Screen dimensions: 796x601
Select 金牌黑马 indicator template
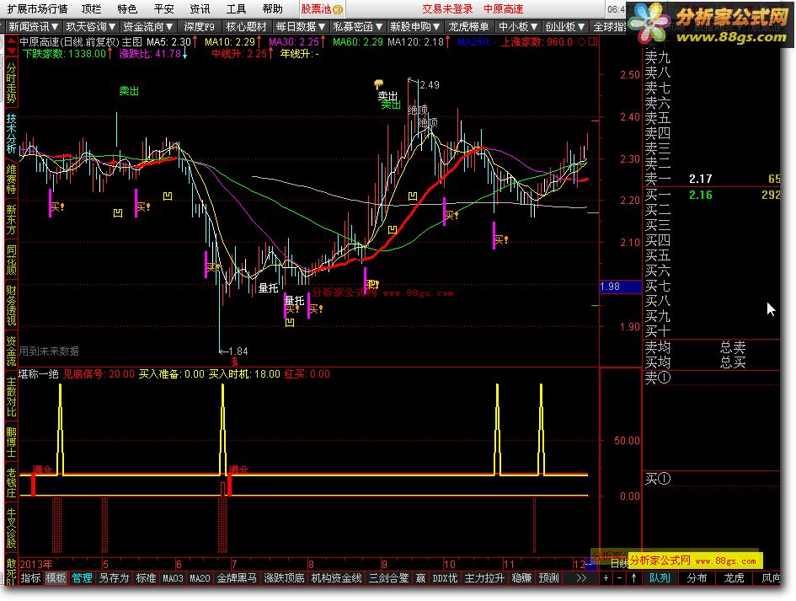237,578
